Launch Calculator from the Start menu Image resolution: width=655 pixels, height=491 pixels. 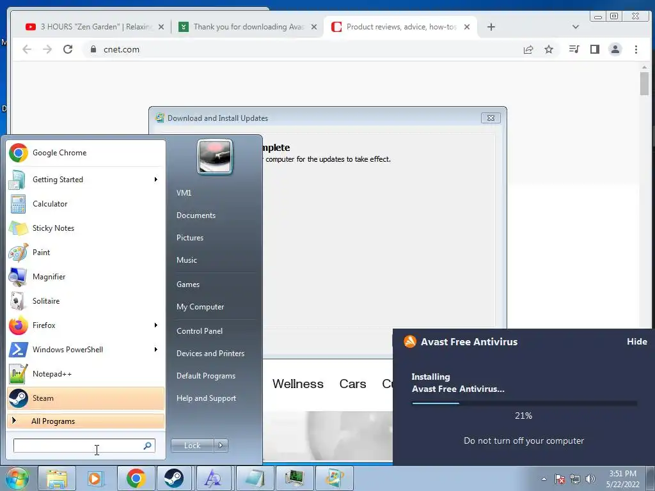[x=86, y=204]
